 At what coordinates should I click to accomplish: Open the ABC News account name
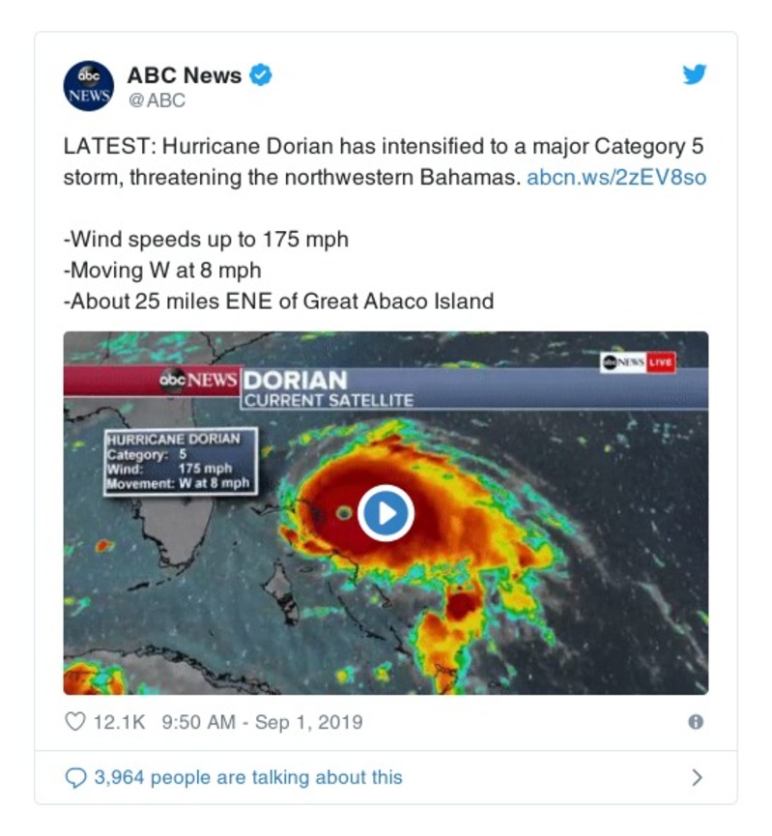(x=185, y=75)
